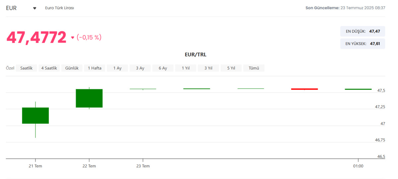Click the 47,5 axis label

[381, 91]
